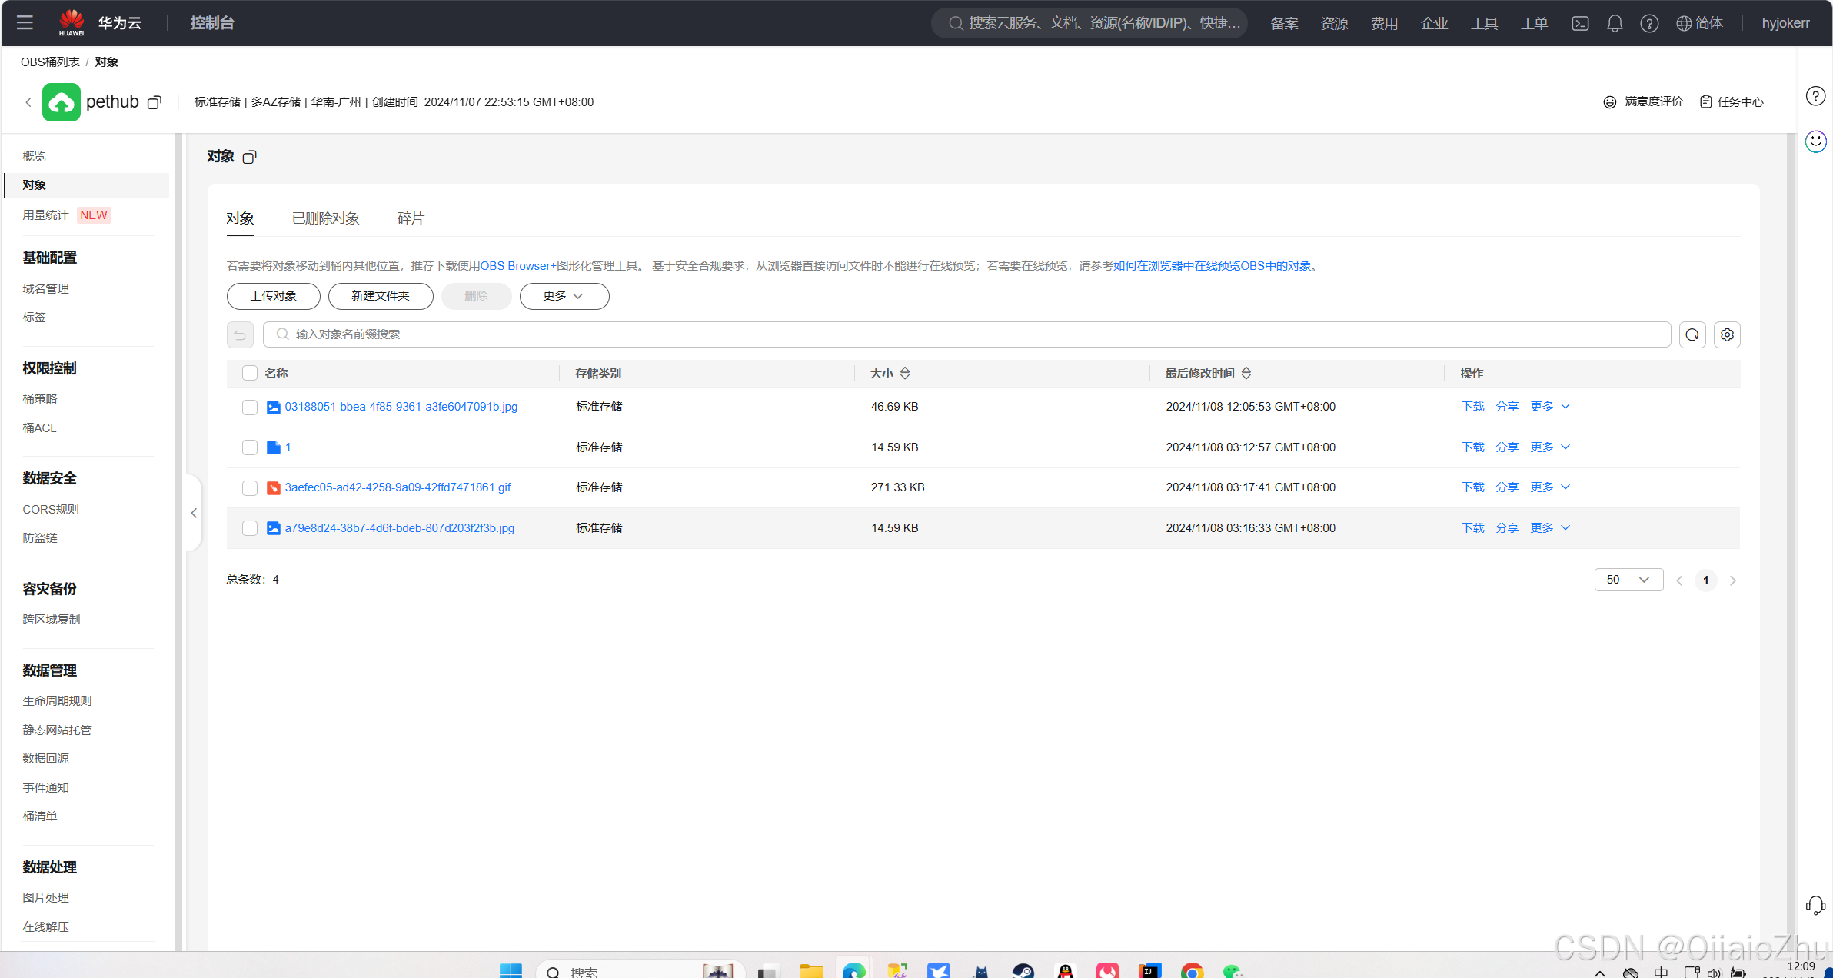Tick checkbox for a79e8d24 jpg file

(x=249, y=528)
